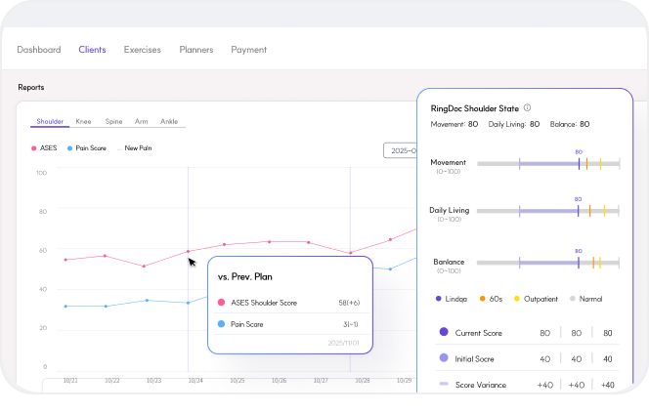The width and height of the screenshot is (649, 413).
Task: Click the 10/25 x-axis date label
Action: coord(238,381)
